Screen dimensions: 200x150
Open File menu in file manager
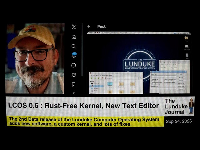pos(91,75)
